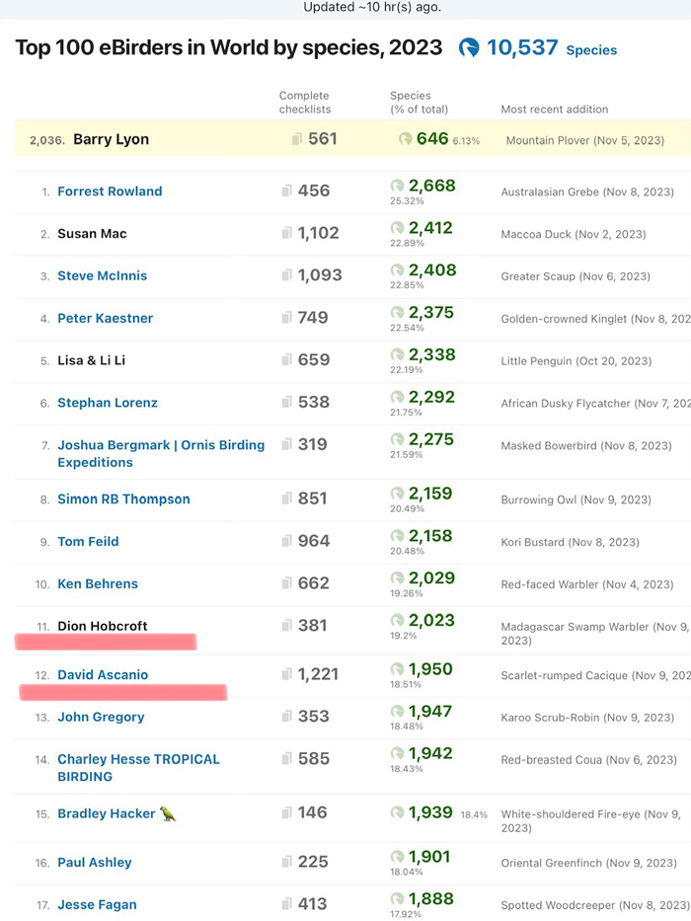Click checklist icon beside Simon RB Thompson's 851
Screen dimensions: 691x921
pos(286,499)
